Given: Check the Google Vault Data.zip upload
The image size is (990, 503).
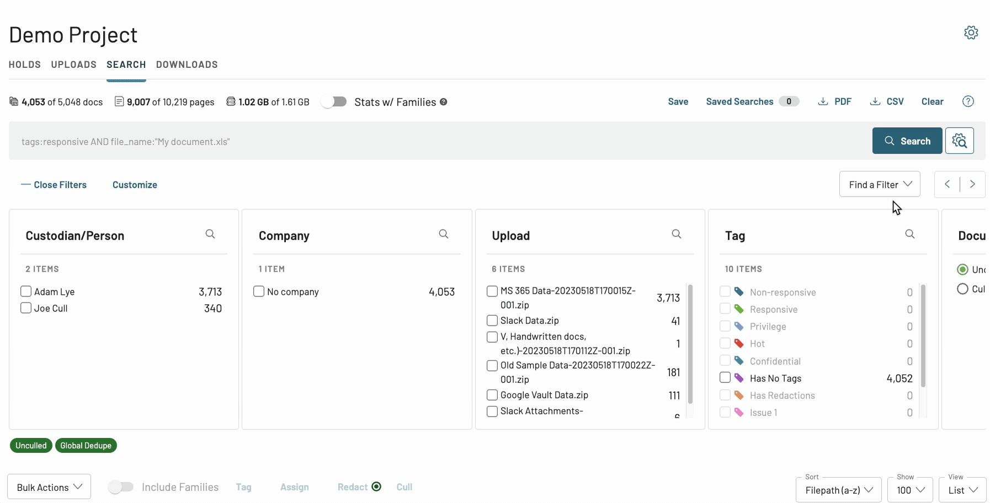Looking at the screenshot, I should pos(492,395).
